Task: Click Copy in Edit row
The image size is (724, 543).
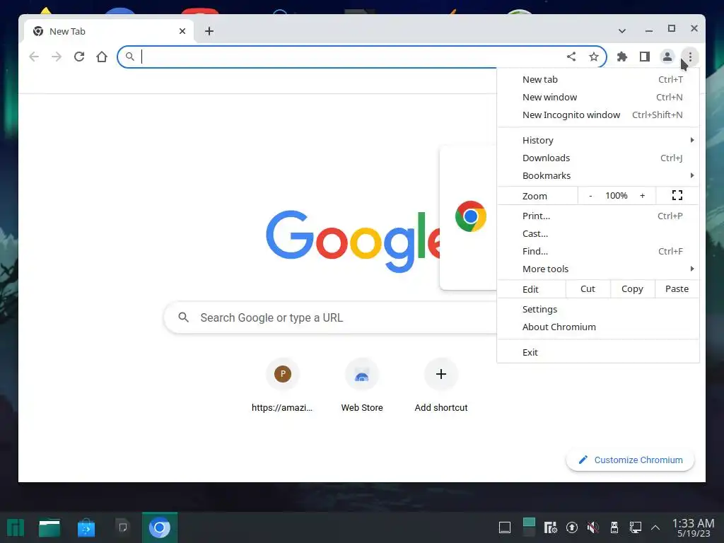Action: point(632,288)
